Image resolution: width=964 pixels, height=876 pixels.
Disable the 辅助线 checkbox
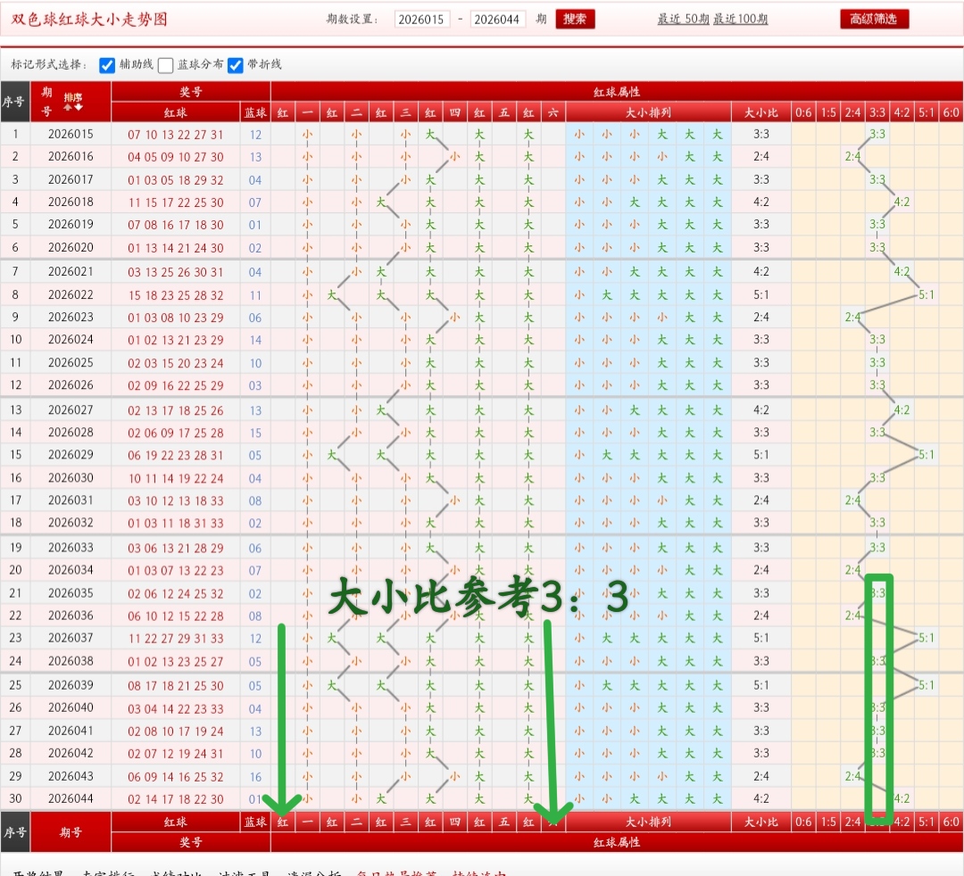(107, 64)
